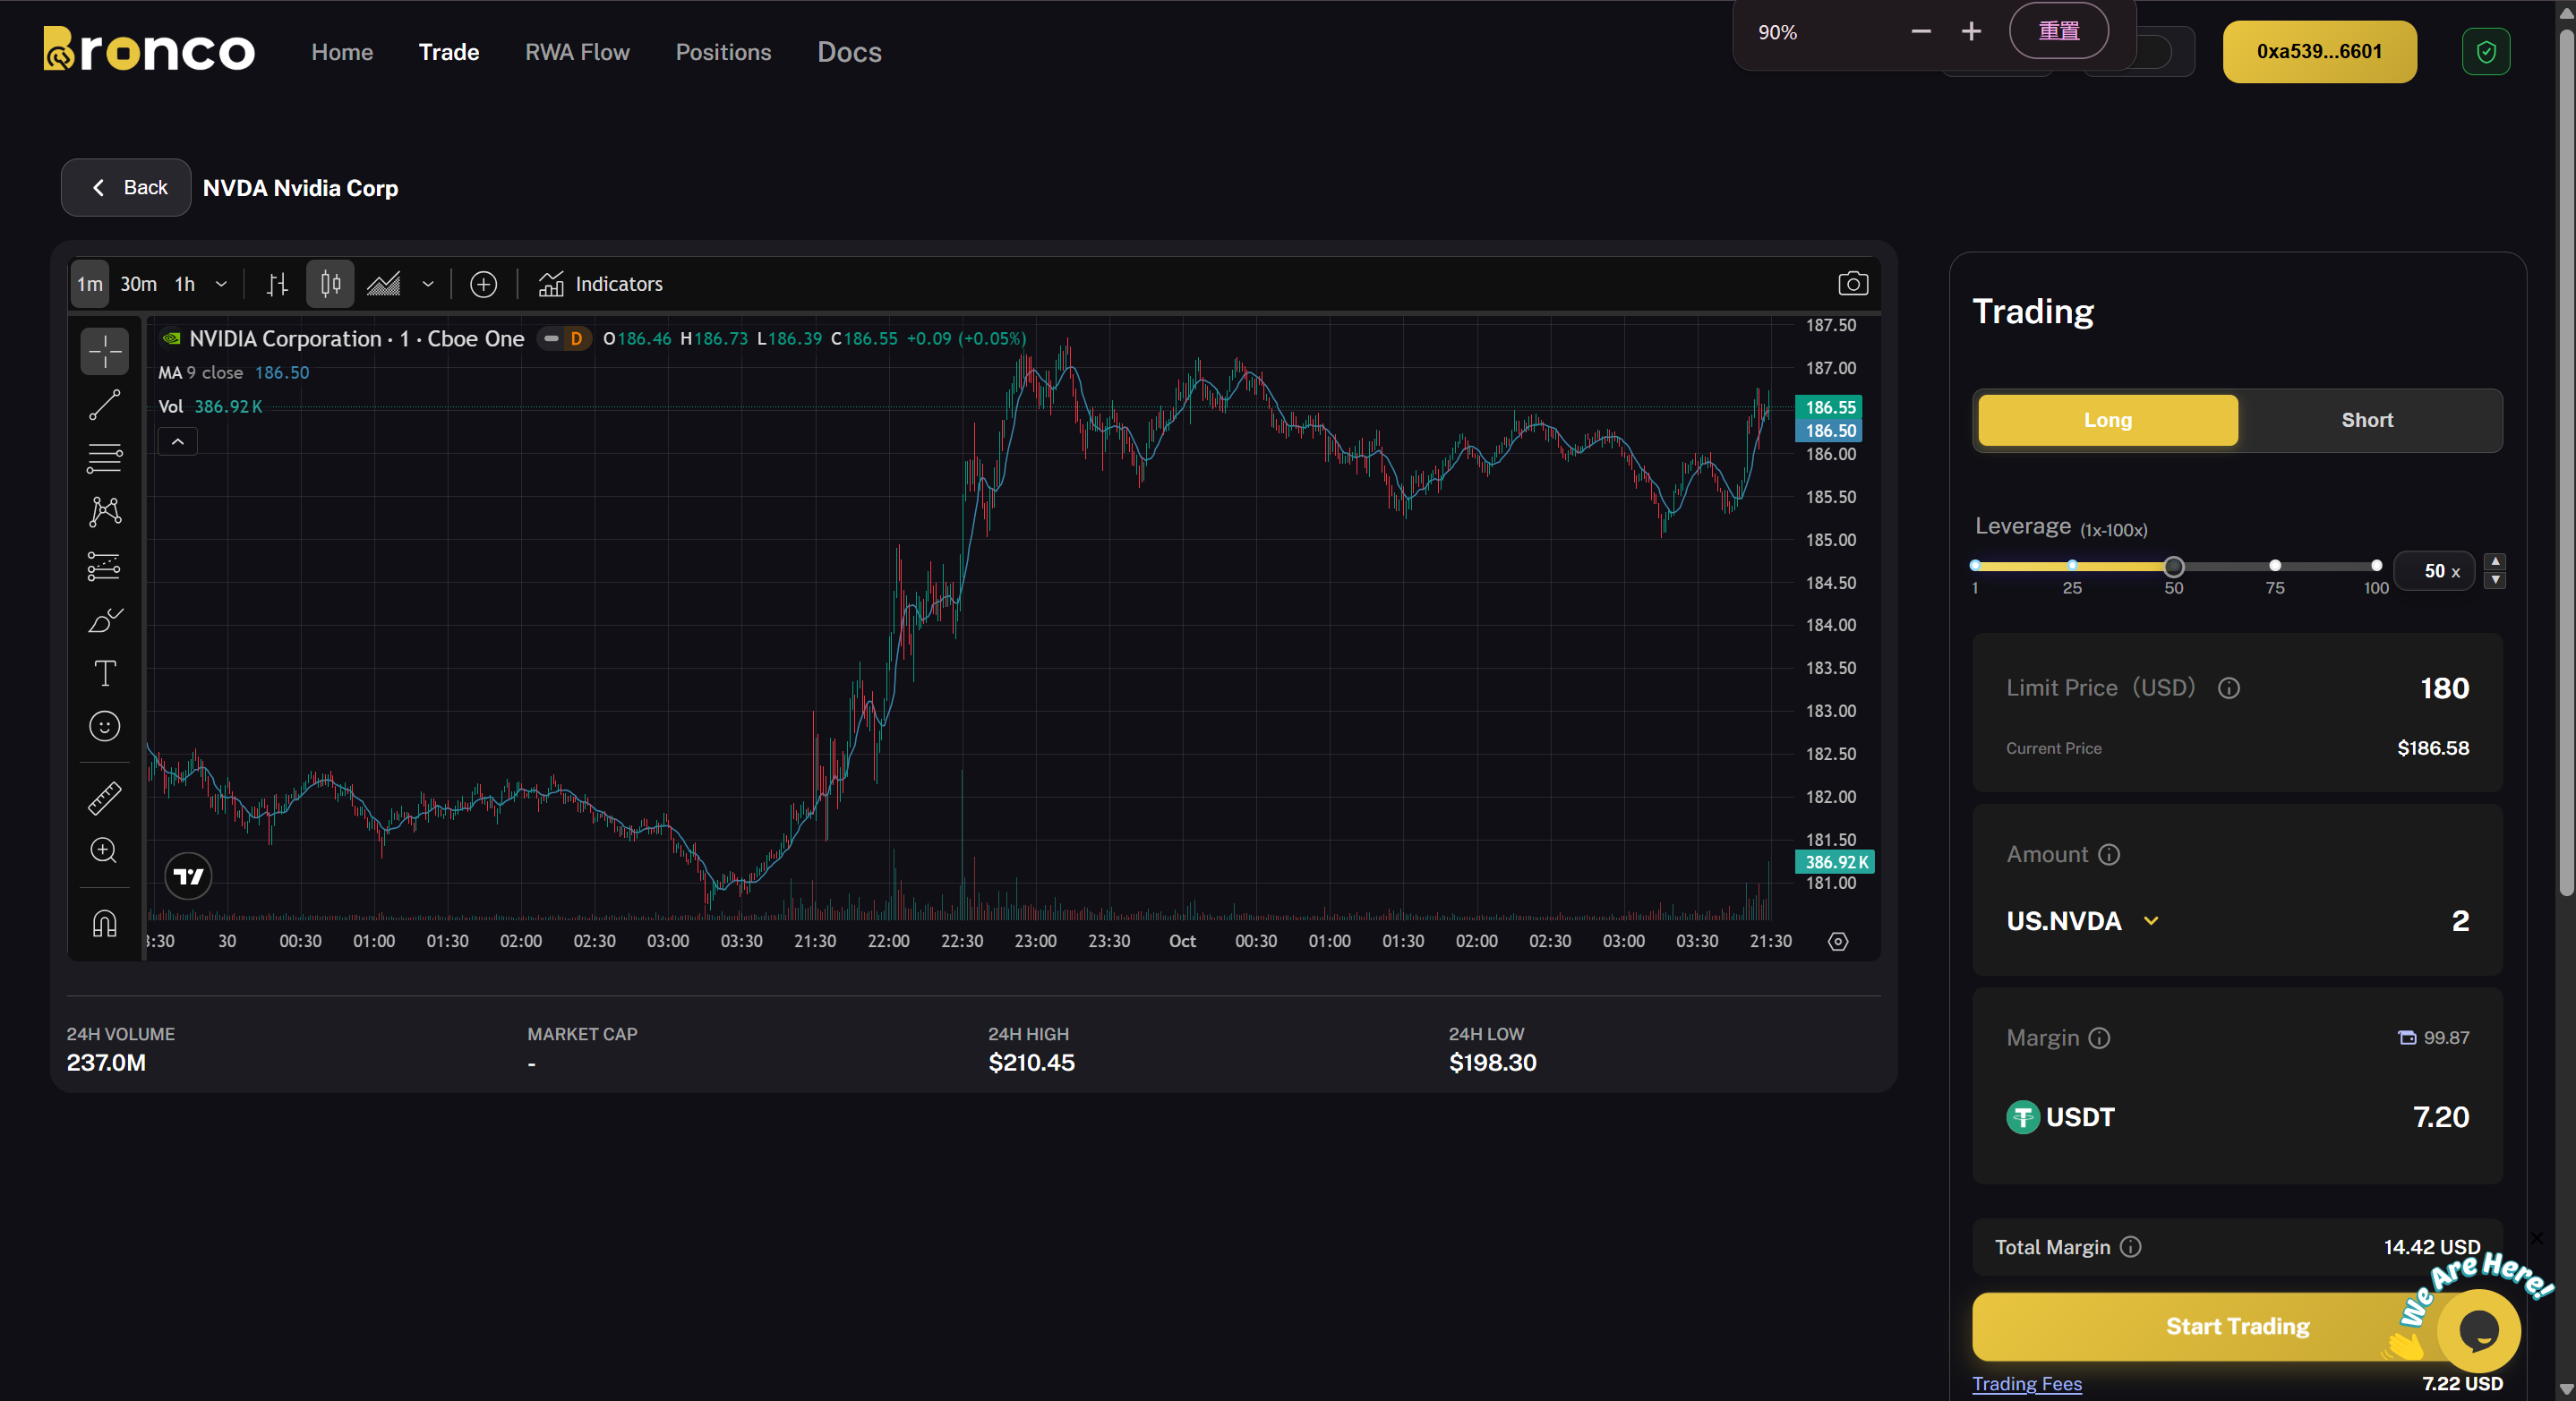
Task: Click the leverage slider handle at 50
Action: (2173, 567)
